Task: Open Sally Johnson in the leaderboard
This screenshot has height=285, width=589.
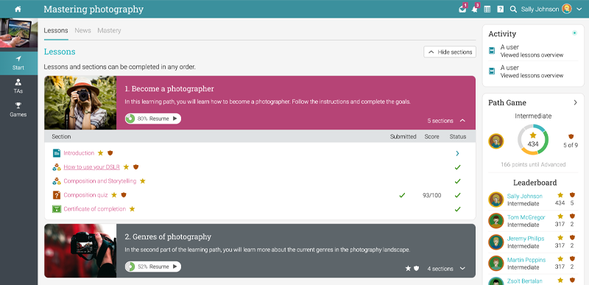Action: [525, 196]
